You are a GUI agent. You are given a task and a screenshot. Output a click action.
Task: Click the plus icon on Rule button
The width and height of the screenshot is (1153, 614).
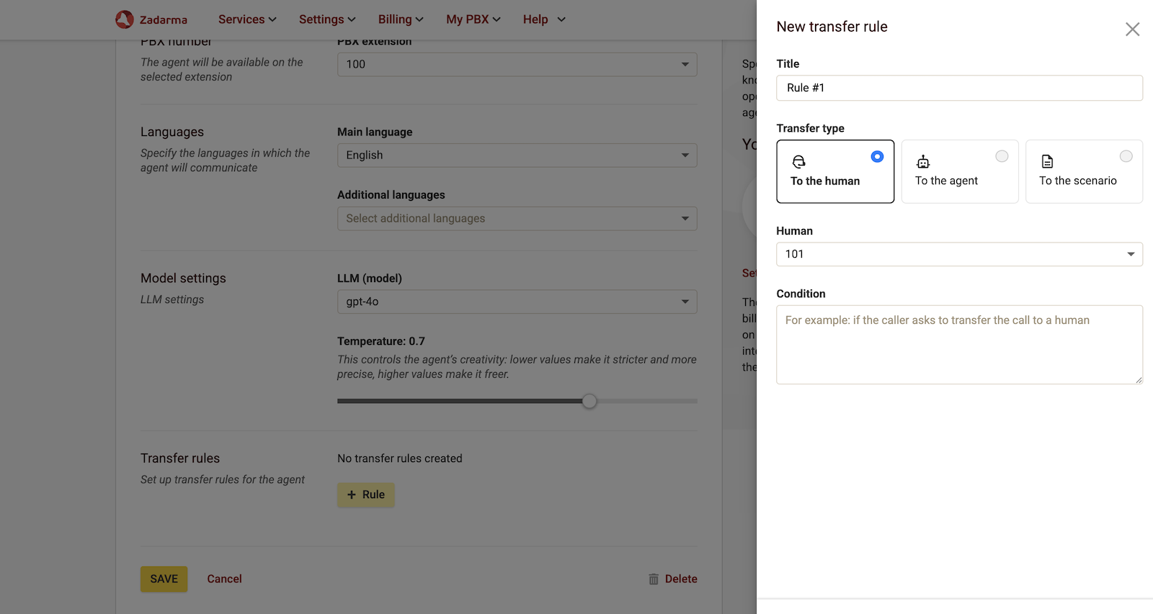[352, 495]
